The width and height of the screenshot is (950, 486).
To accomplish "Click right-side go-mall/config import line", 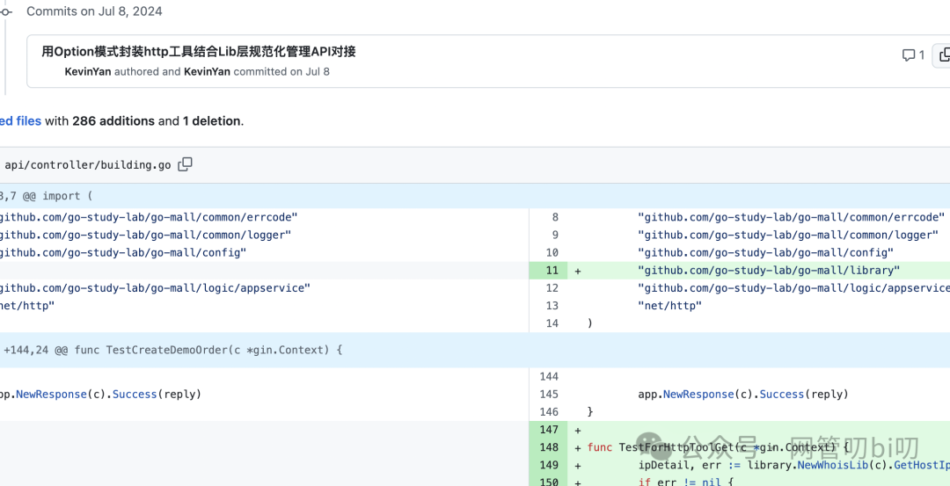I will click(x=766, y=252).
